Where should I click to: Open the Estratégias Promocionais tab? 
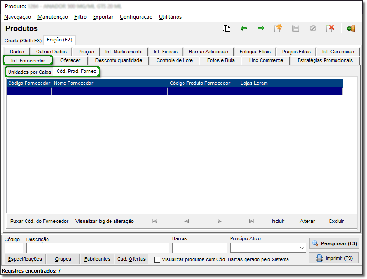click(x=325, y=60)
